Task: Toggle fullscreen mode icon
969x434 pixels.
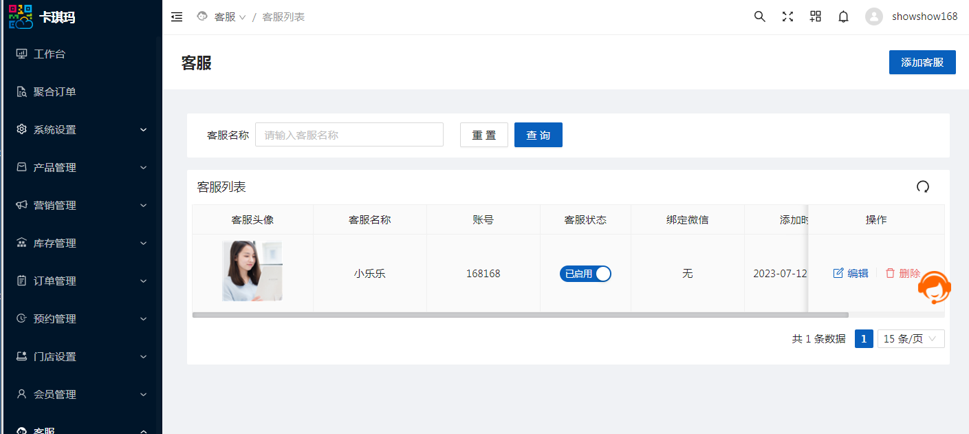Action: coord(787,17)
